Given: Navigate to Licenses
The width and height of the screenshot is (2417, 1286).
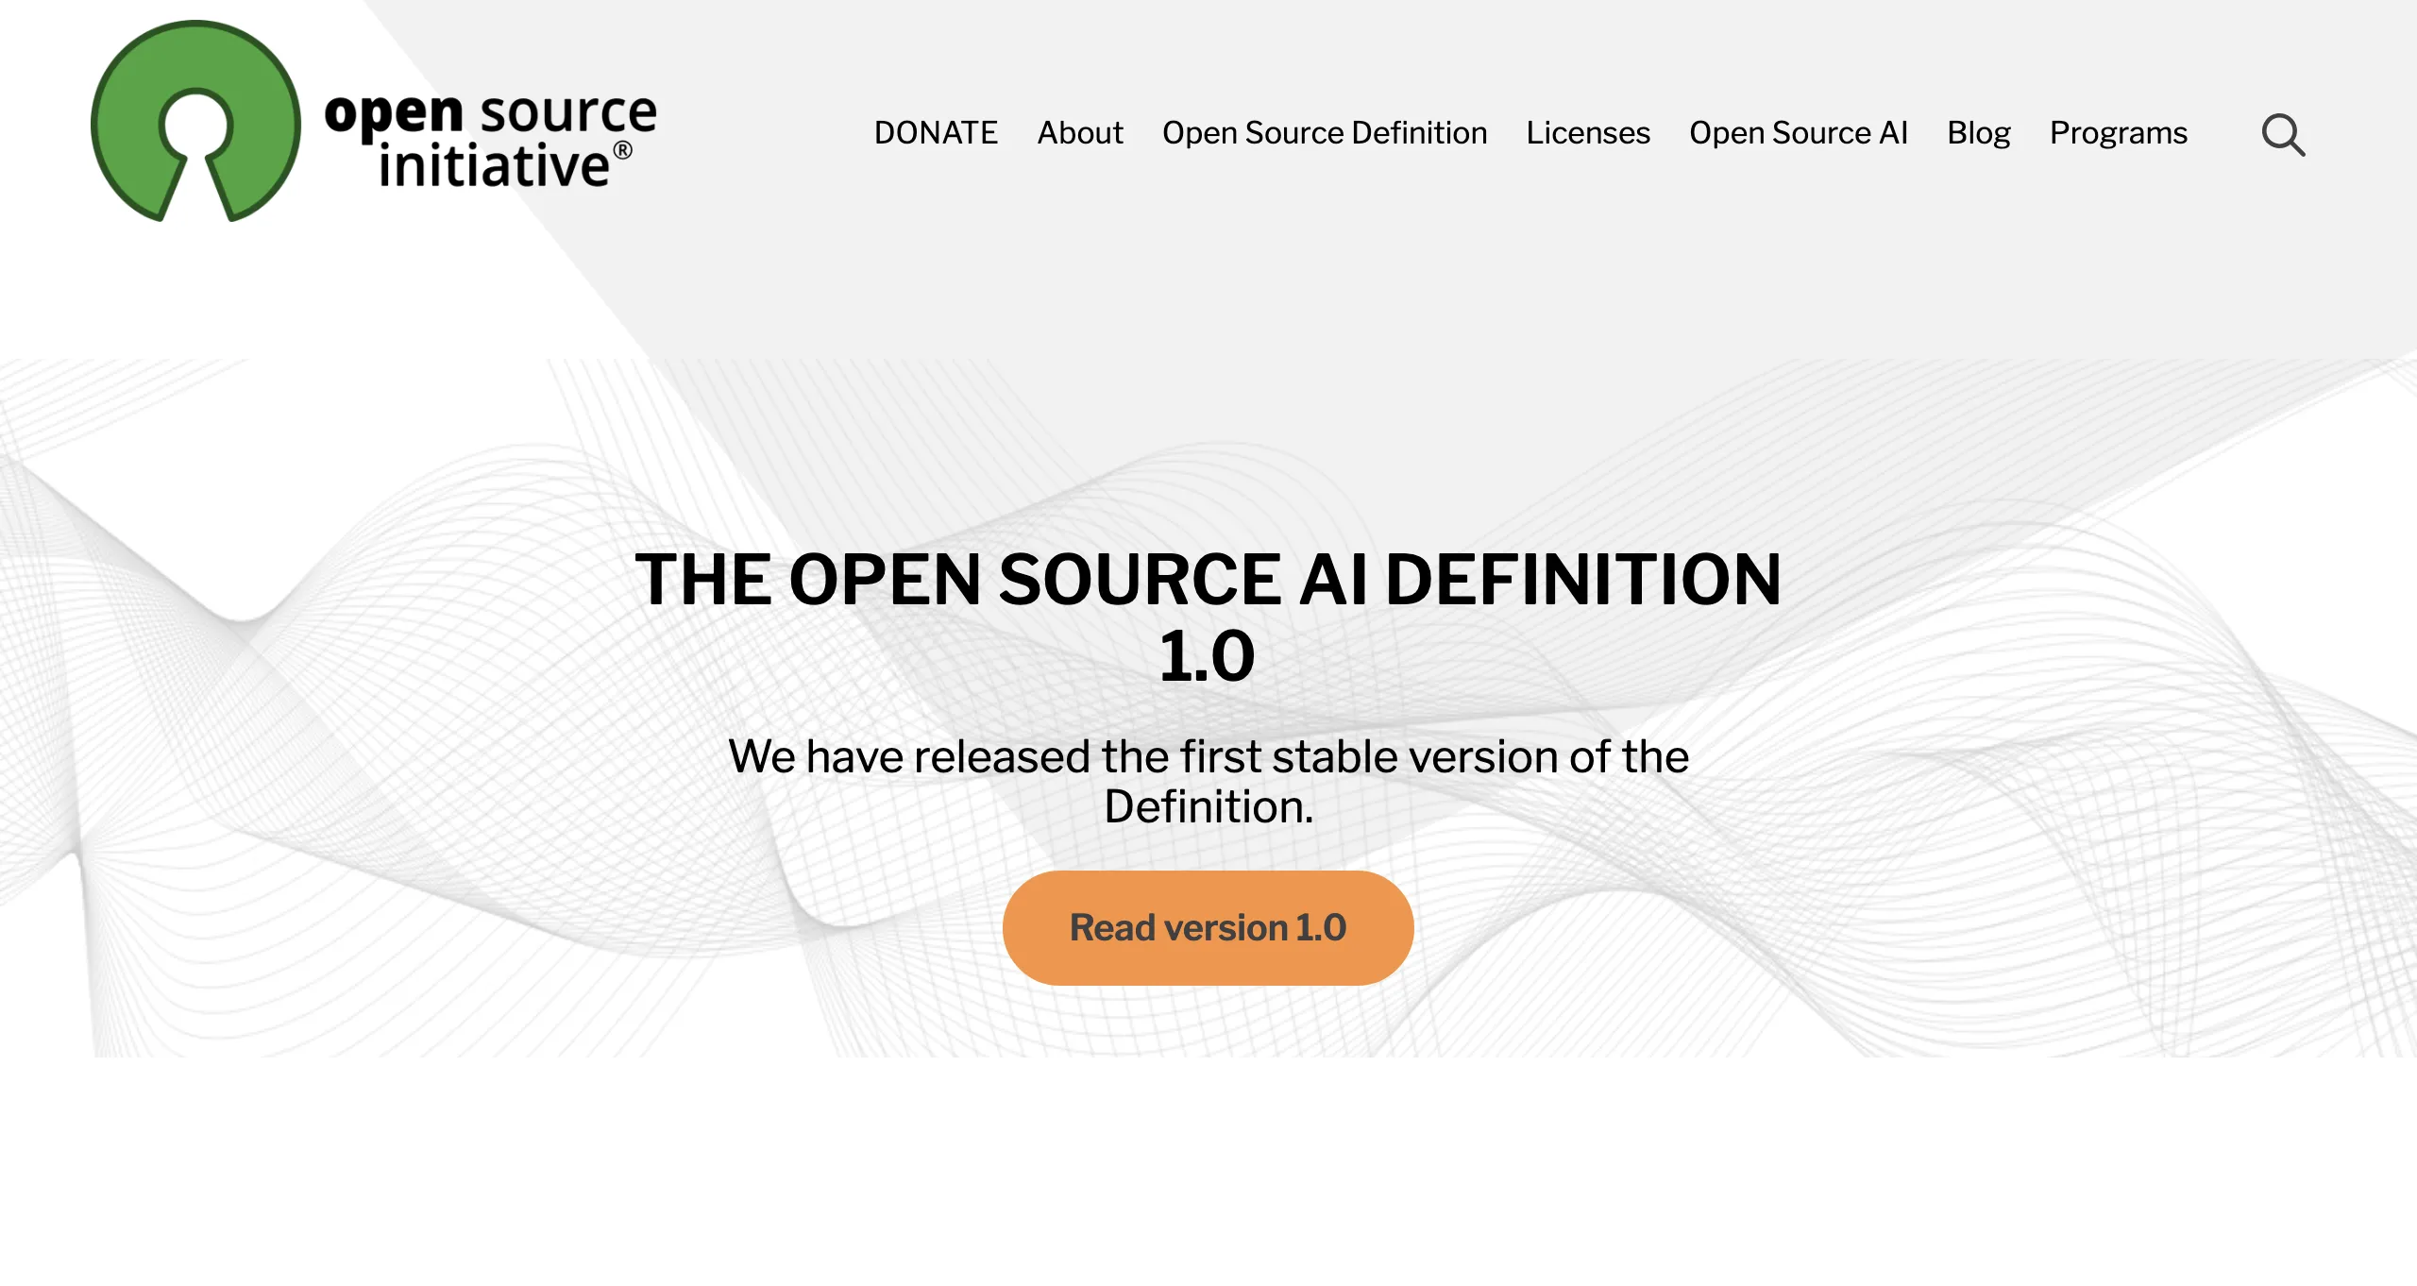Looking at the screenshot, I should pyautogui.click(x=1588, y=133).
